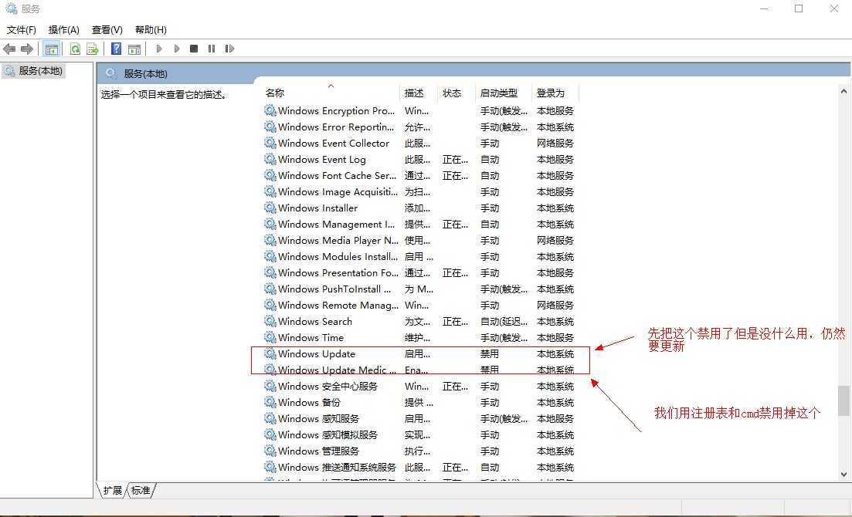Click the Forward arrow in toolbar
The image size is (852, 517).
coord(26,49)
